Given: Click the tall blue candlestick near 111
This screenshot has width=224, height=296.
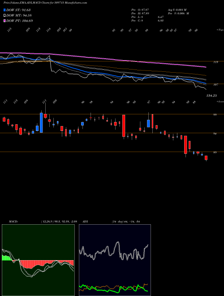Looking at the screenshot, I should (x=41, y=123).
